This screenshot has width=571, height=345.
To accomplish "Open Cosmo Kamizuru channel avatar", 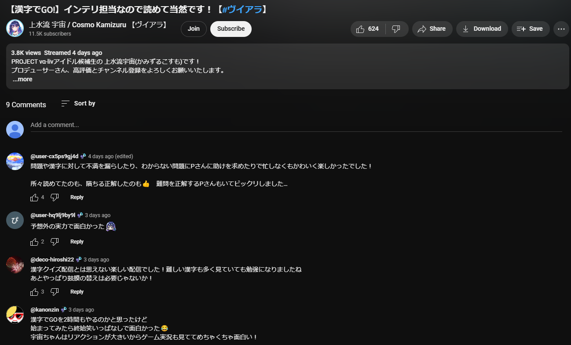I will pos(15,29).
